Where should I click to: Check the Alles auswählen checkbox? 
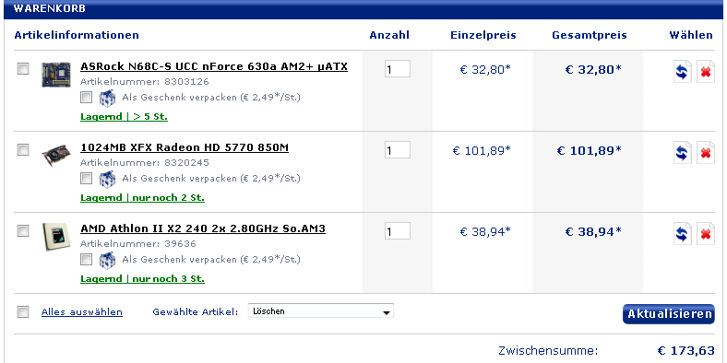click(x=23, y=312)
